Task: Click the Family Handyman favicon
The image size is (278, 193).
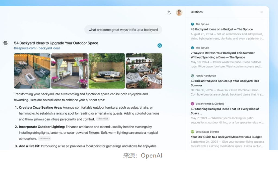Action: tap(192, 76)
